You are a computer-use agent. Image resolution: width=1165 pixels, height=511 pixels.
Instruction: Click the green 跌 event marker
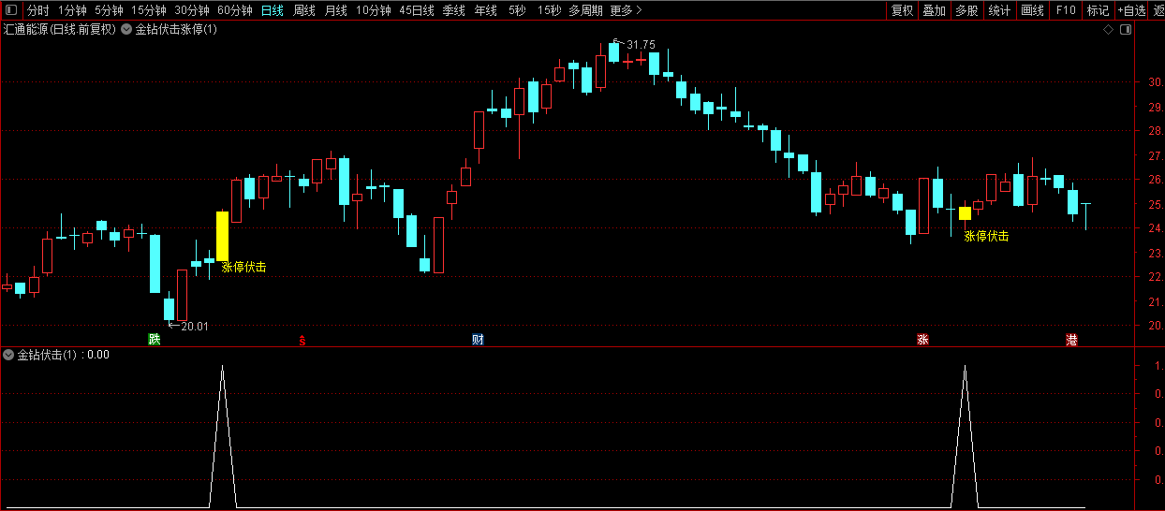pos(155,339)
